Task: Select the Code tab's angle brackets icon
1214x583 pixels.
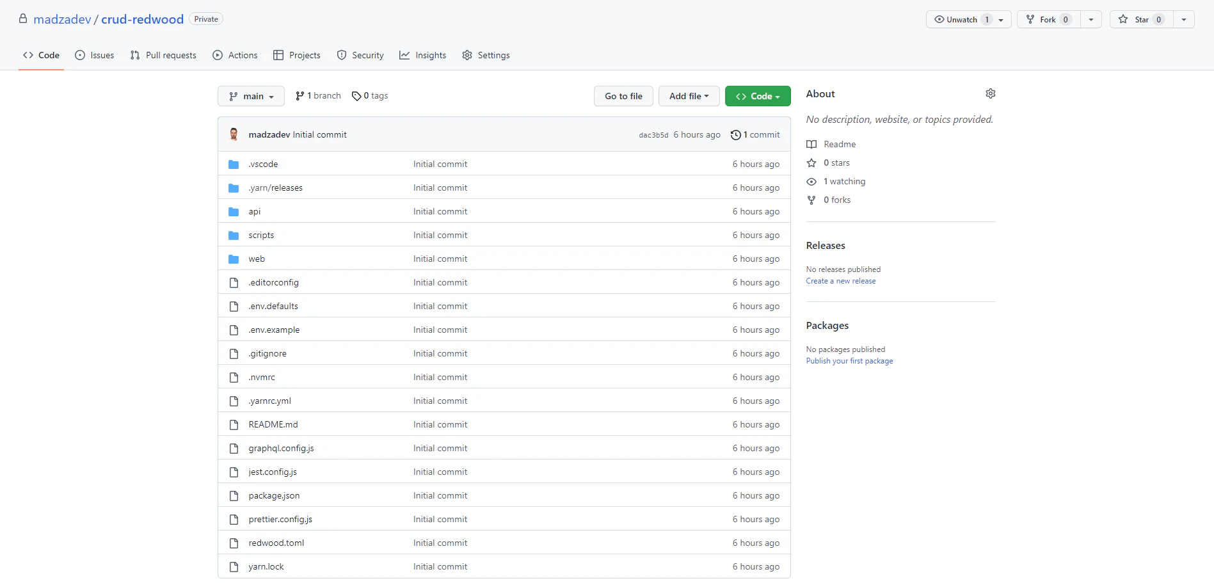Action: 27,55
